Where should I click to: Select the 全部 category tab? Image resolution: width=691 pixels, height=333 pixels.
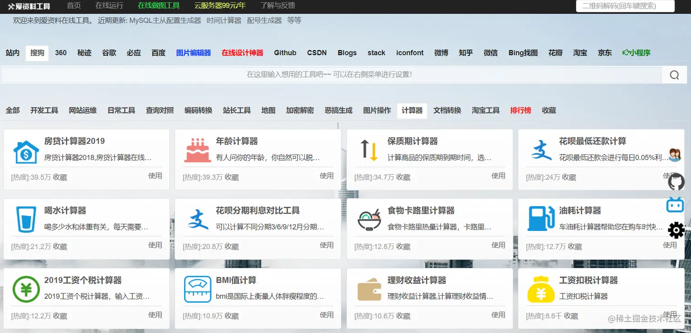click(x=13, y=110)
